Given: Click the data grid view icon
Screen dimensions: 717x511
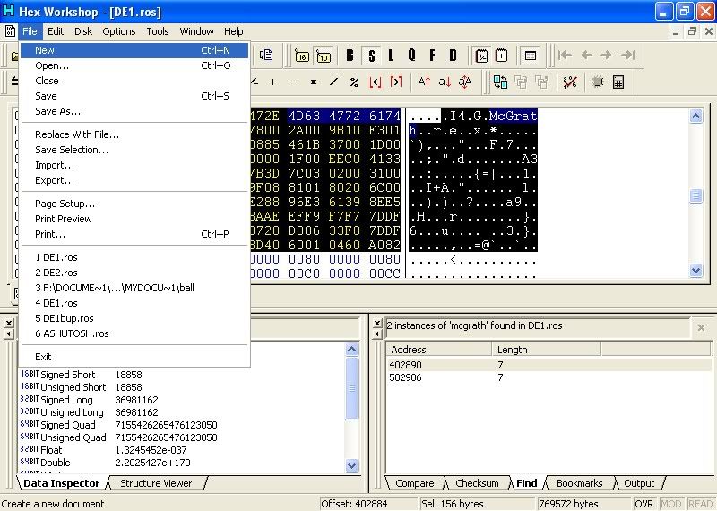Looking at the screenshot, I should tap(531, 56).
